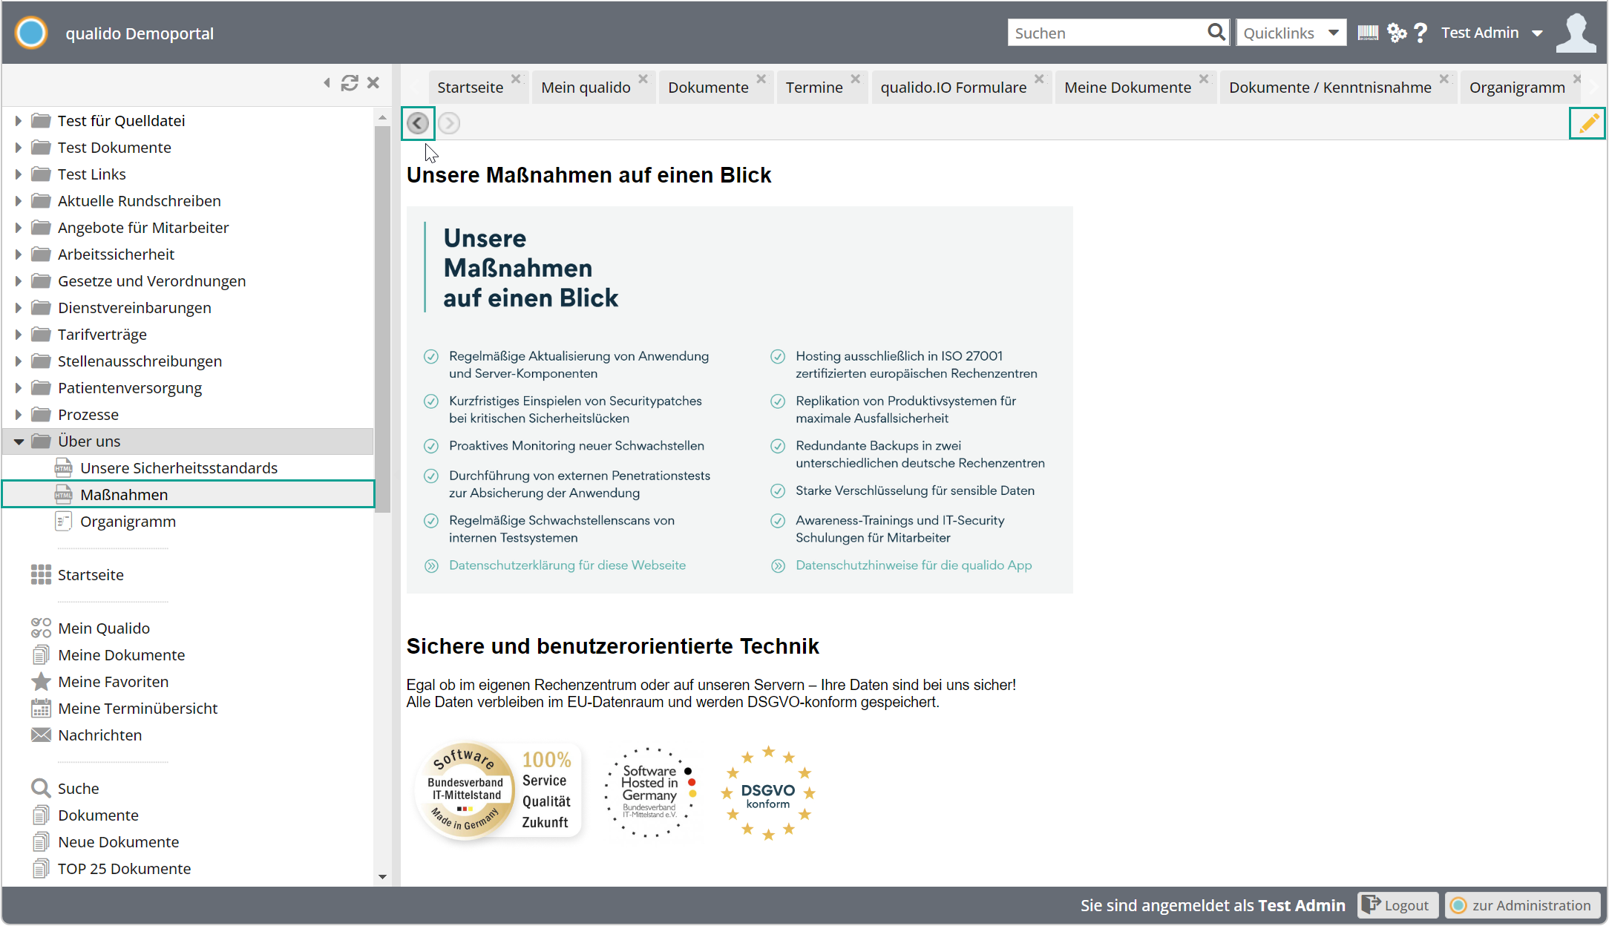The height and width of the screenshot is (926, 1609).
Task: Expand the Prozesse folder
Action: coord(19,415)
